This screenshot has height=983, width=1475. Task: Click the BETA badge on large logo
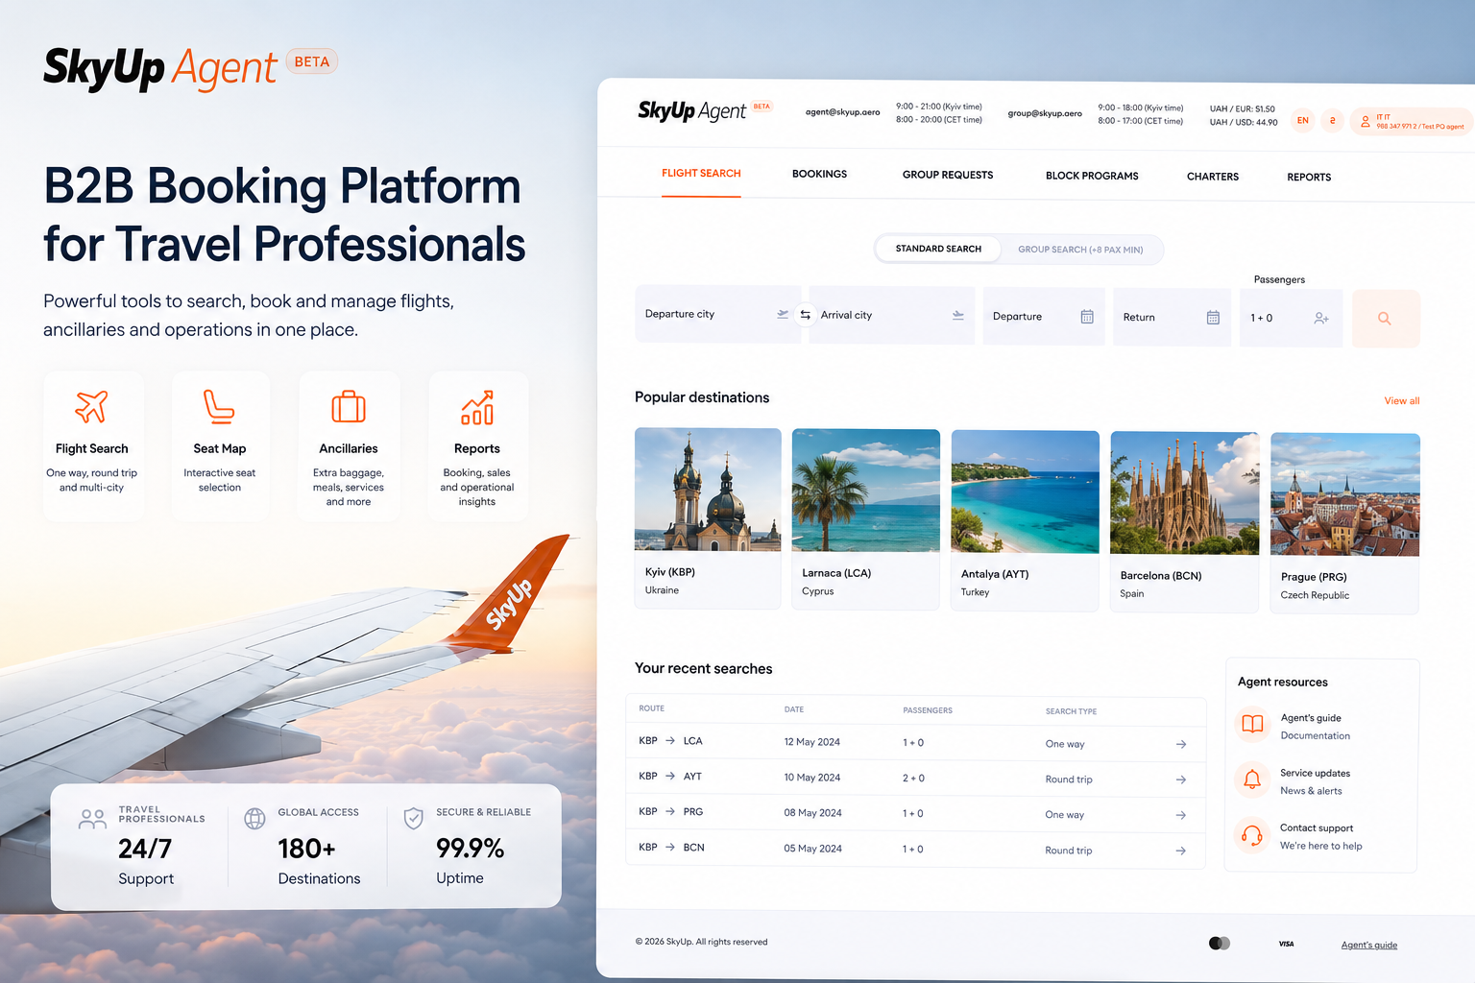tap(312, 61)
